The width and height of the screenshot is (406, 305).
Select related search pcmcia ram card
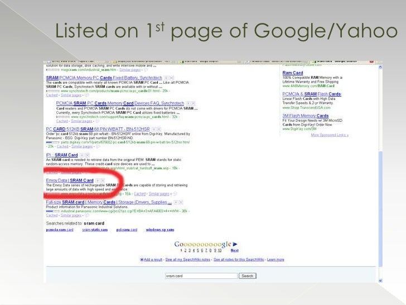(60, 230)
